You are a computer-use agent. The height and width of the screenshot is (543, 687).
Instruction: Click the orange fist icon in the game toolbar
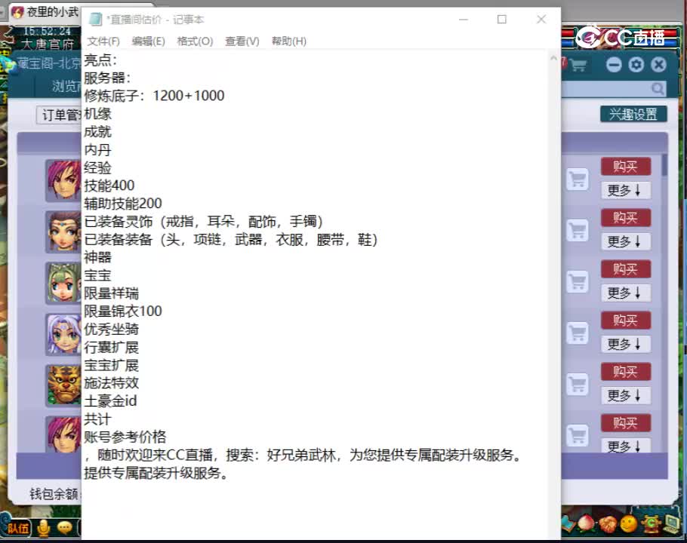click(x=608, y=524)
